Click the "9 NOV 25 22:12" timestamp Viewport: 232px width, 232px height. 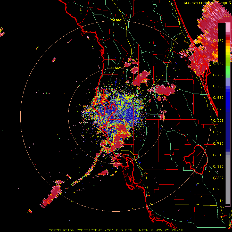click(x=167, y=230)
